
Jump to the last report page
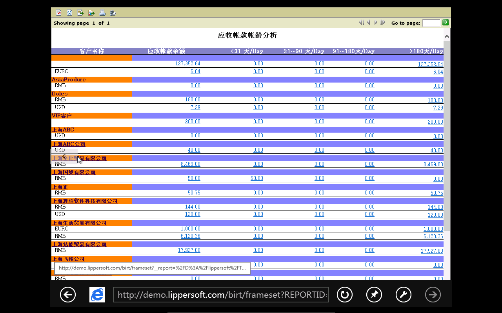[x=383, y=23]
